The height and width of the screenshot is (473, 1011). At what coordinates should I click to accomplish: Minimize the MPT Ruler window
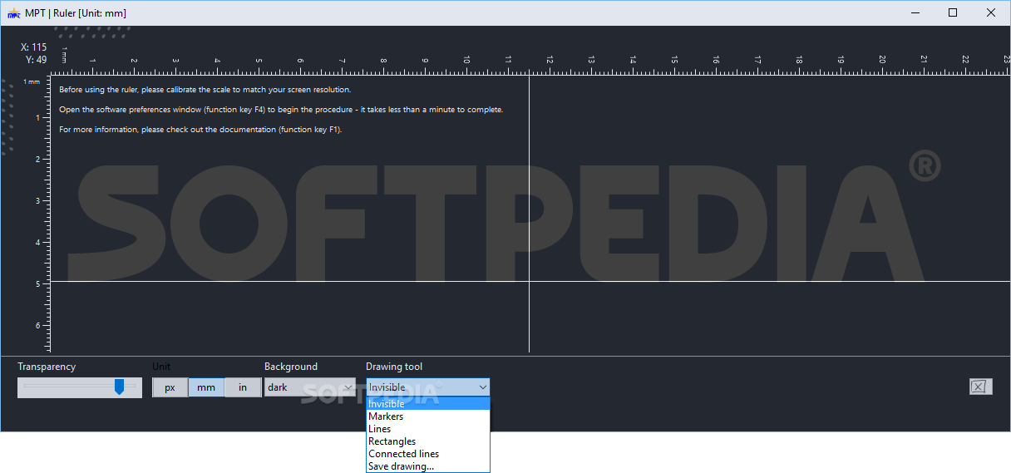(915, 12)
